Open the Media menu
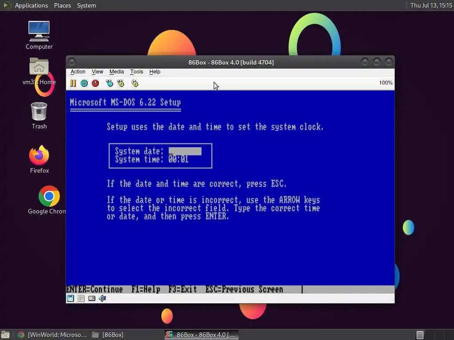The image size is (454, 340). [x=117, y=72]
